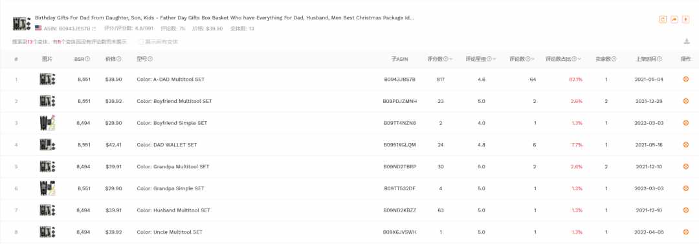Screen dimensions: 699x244
Task: Sort by the 评论星级 column
Action: [481, 59]
